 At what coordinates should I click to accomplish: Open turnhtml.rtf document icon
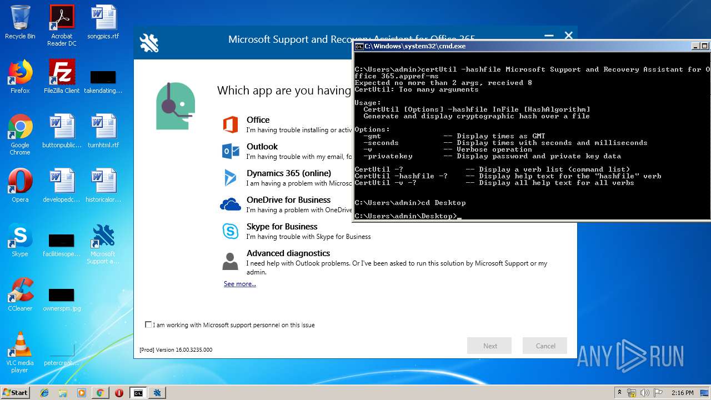pyautogui.click(x=103, y=131)
